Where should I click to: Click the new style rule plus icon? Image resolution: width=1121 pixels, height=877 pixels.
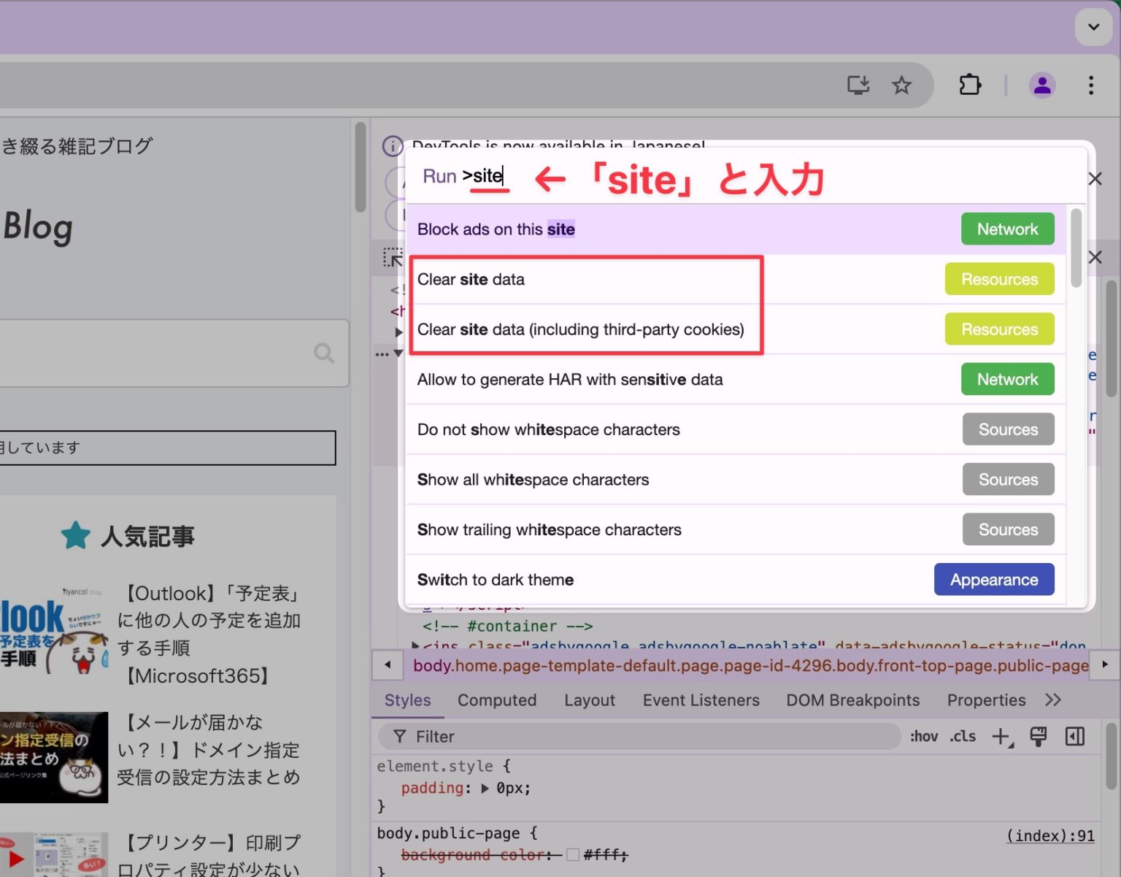pos(1001,737)
